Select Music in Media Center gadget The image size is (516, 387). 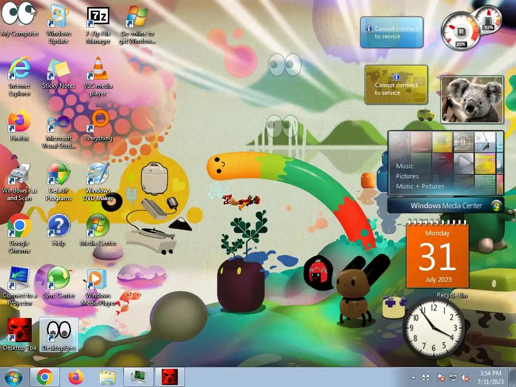405,166
